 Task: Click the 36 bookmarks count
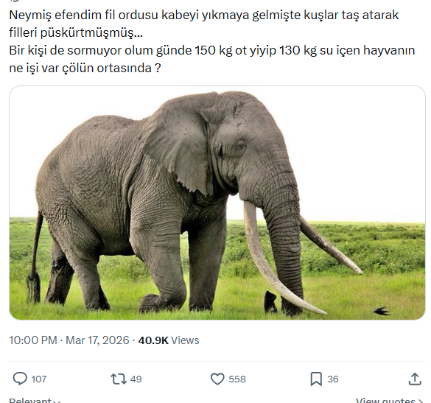coord(332,379)
